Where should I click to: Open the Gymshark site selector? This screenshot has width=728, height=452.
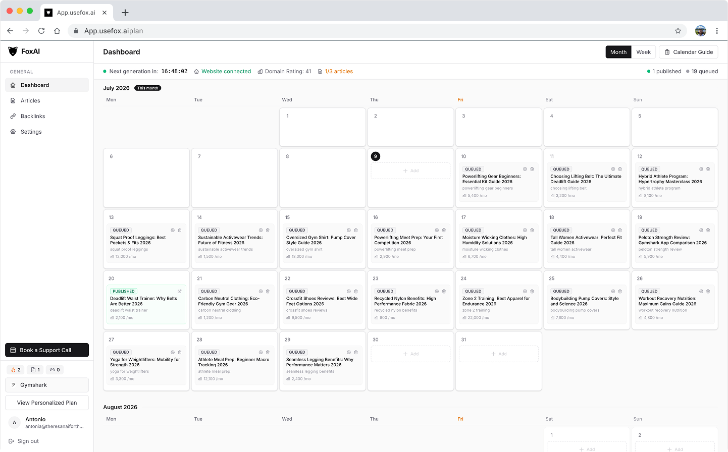pyautogui.click(x=47, y=385)
